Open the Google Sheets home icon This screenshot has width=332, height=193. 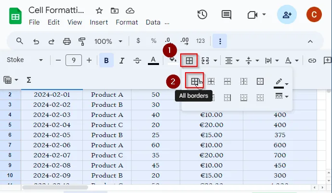point(15,16)
